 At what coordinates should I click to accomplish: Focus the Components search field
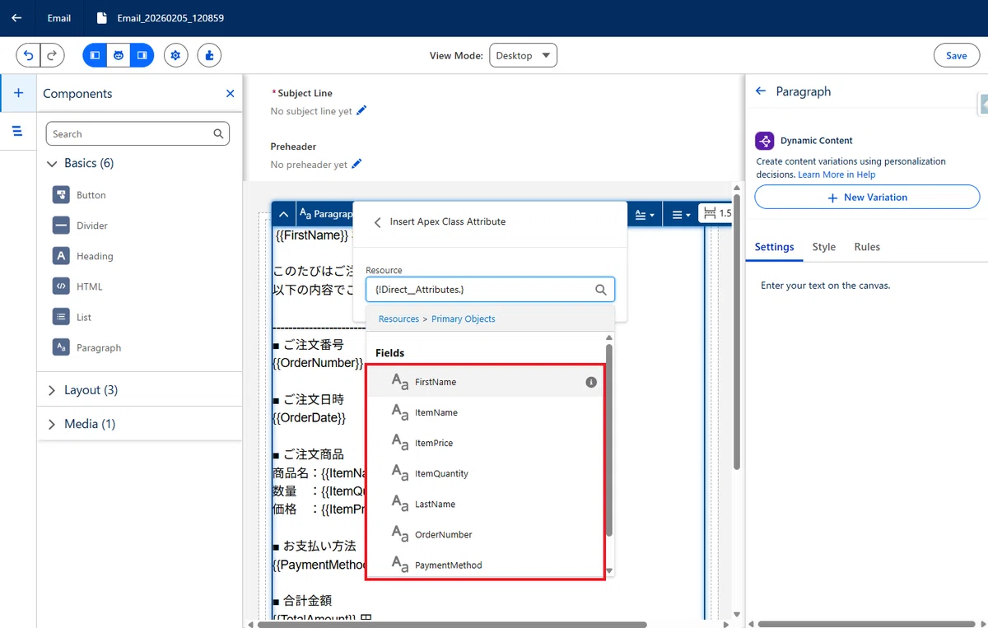[137, 133]
